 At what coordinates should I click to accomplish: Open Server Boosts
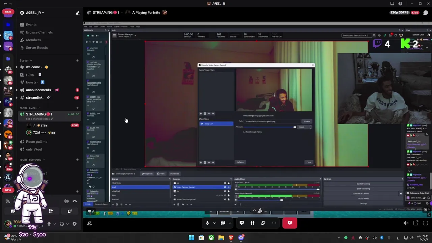click(x=36, y=48)
